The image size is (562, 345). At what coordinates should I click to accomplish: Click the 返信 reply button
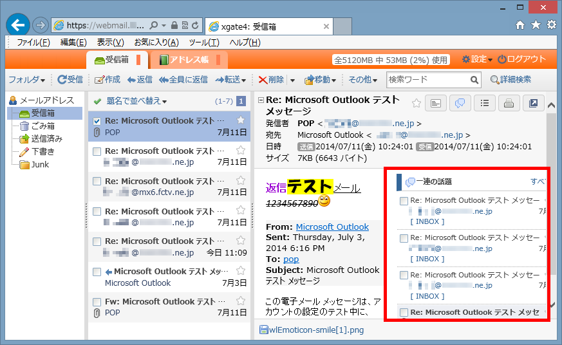tap(140, 80)
